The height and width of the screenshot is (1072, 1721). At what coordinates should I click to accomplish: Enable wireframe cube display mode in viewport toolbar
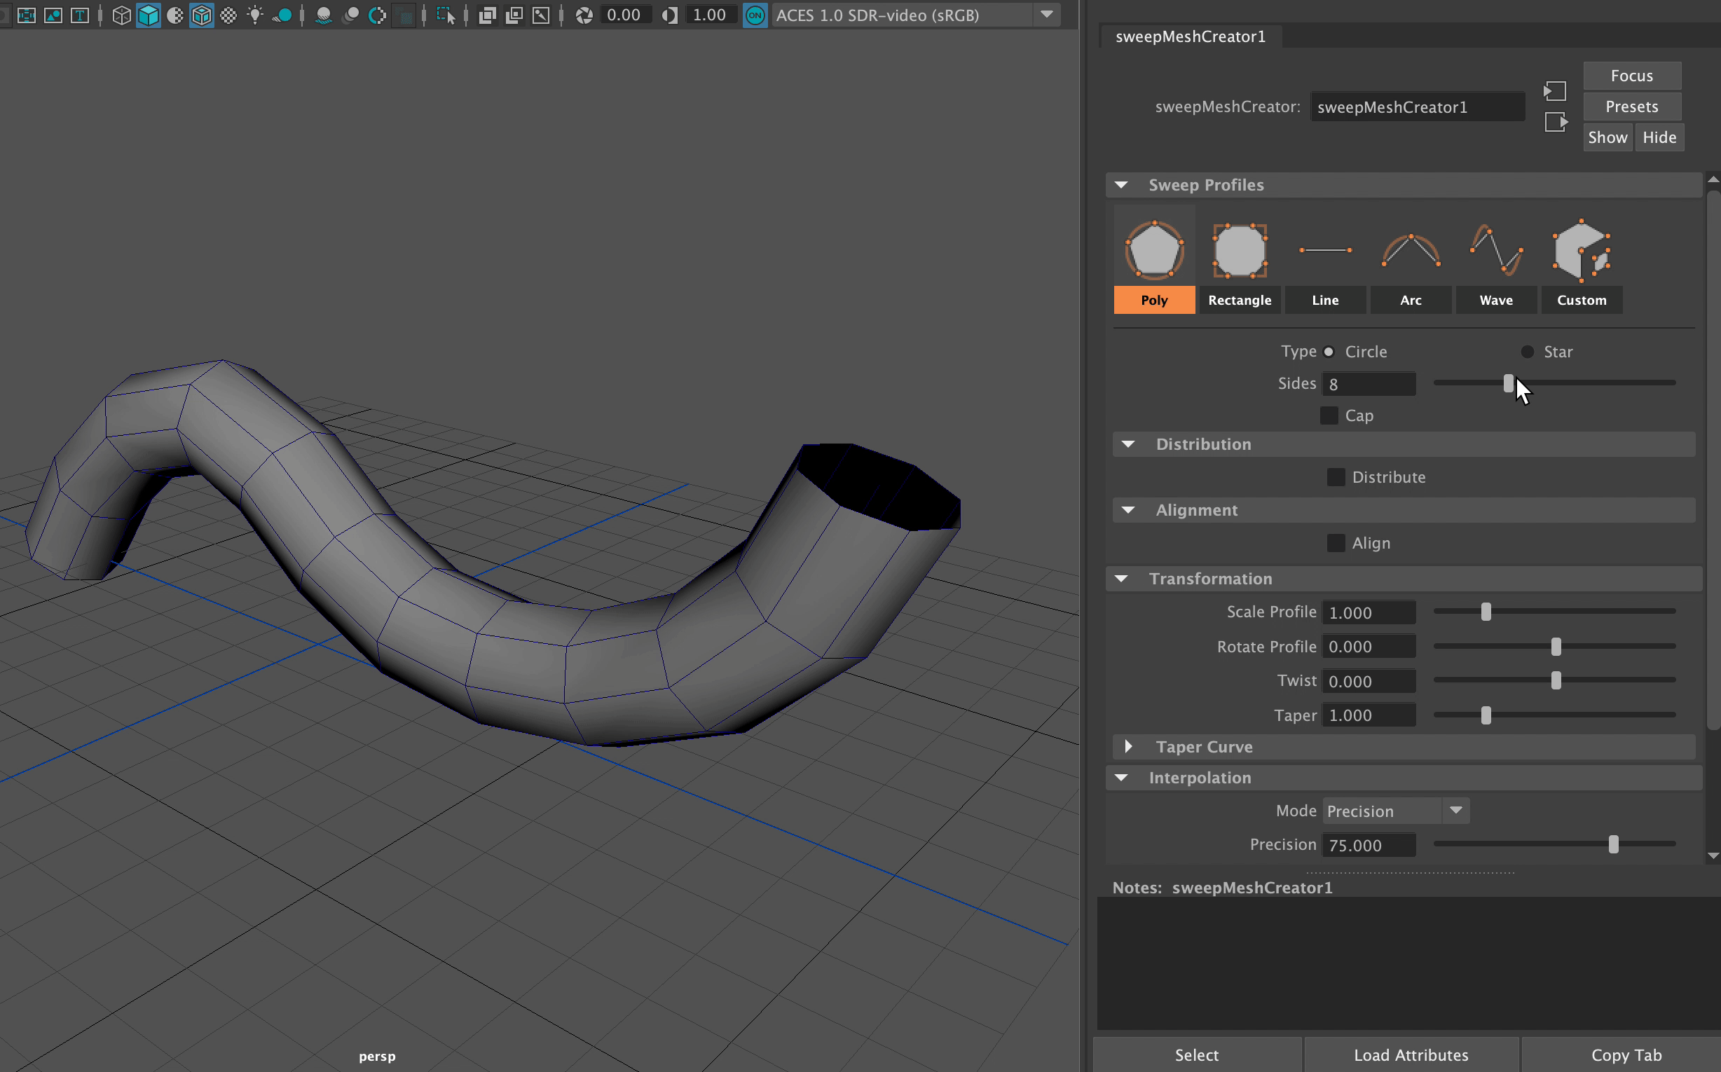coord(121,14)
